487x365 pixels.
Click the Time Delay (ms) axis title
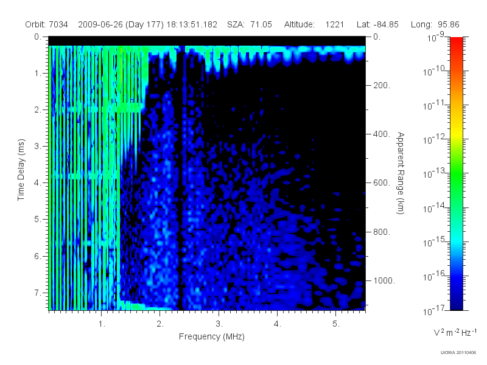21,170
